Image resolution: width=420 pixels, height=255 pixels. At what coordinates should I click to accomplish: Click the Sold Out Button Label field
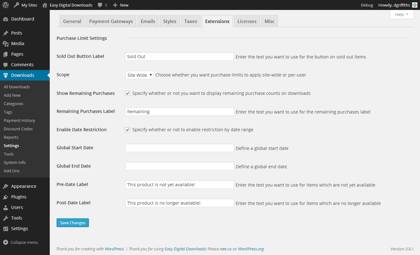[179, 57]
